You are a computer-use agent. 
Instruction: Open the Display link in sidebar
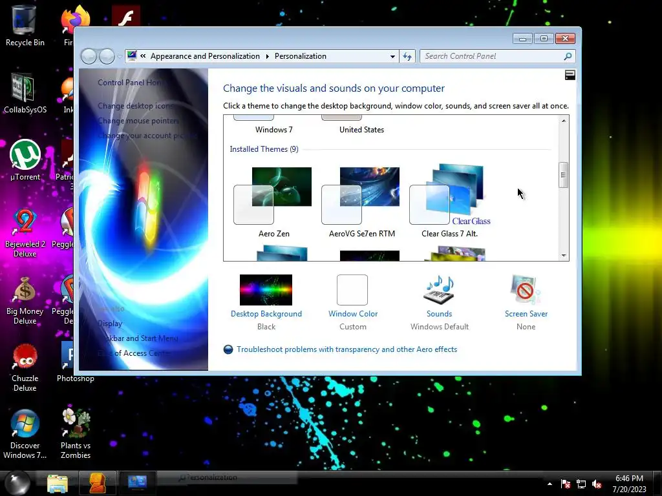click(110, 324)
